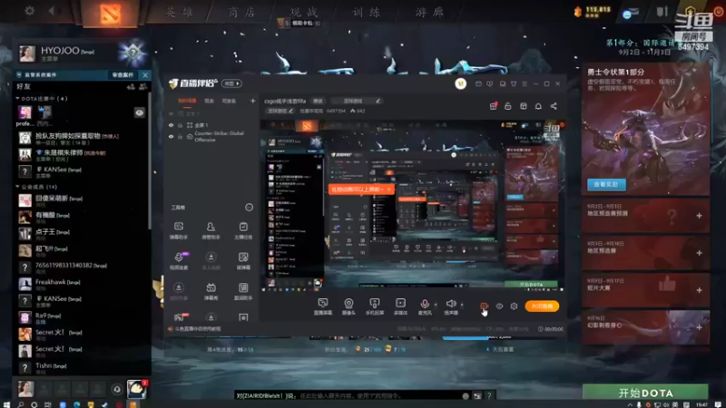Open the hamburger menu in streaming title bar
The height and width of the screenshot is (408, 726).
525,83
